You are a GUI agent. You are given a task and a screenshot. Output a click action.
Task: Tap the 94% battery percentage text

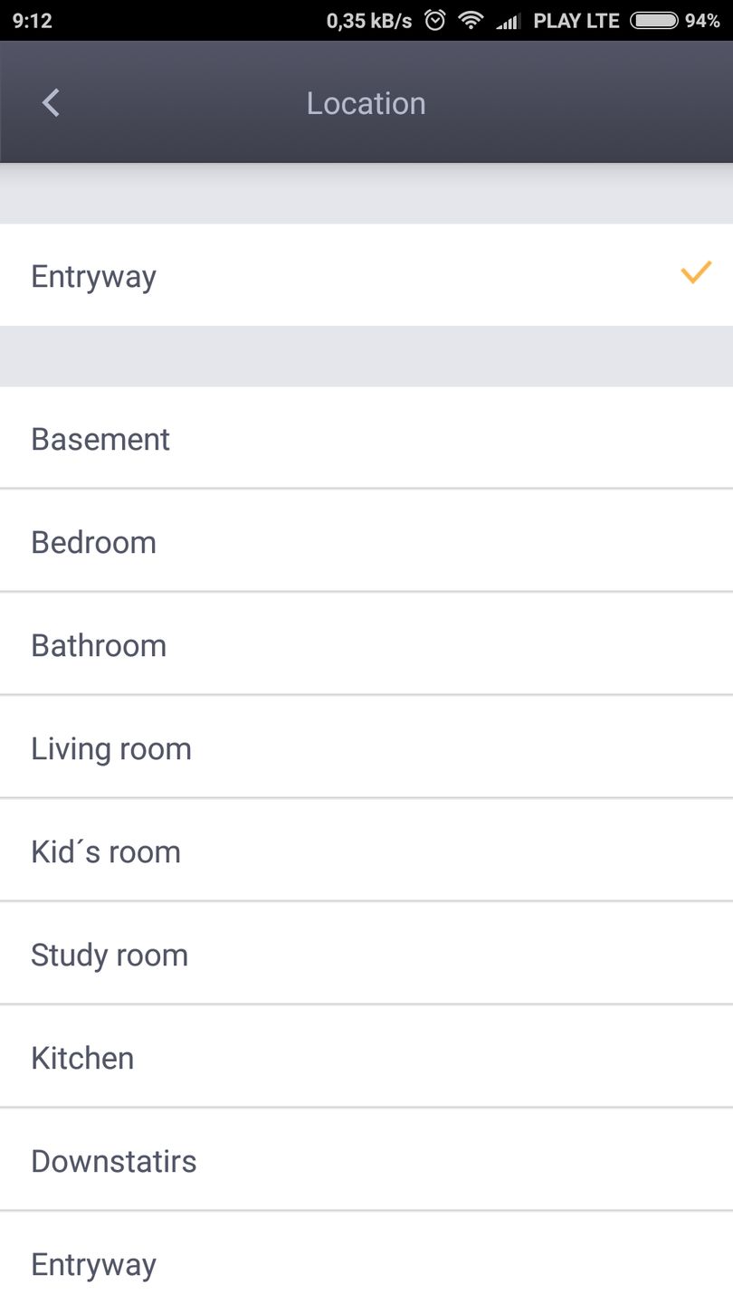coord(702,21)
